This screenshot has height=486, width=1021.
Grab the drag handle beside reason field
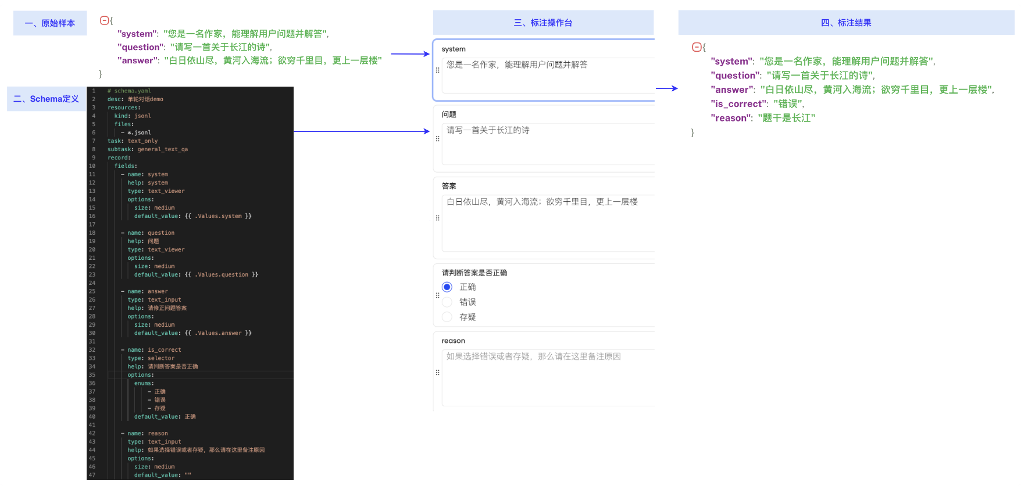point(438,373)
